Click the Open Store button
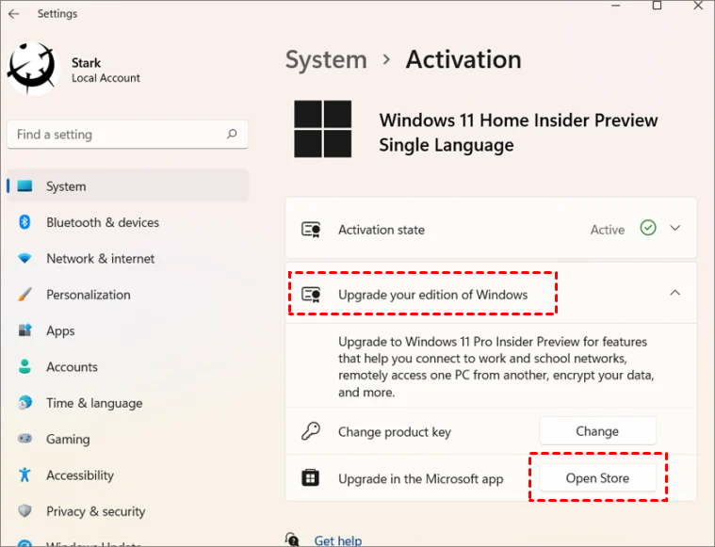The height and width of the screenshot is (547, 715). tap(598, 477)
